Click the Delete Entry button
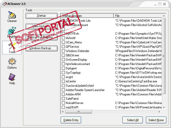 coord(71,120)
